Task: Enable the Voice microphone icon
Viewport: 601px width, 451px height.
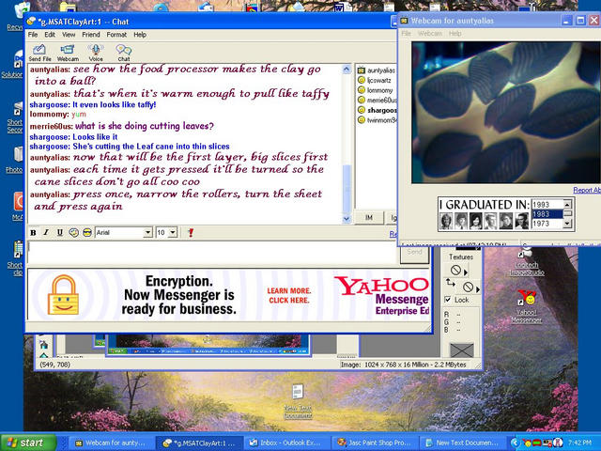Action: (x=96, y=53)
